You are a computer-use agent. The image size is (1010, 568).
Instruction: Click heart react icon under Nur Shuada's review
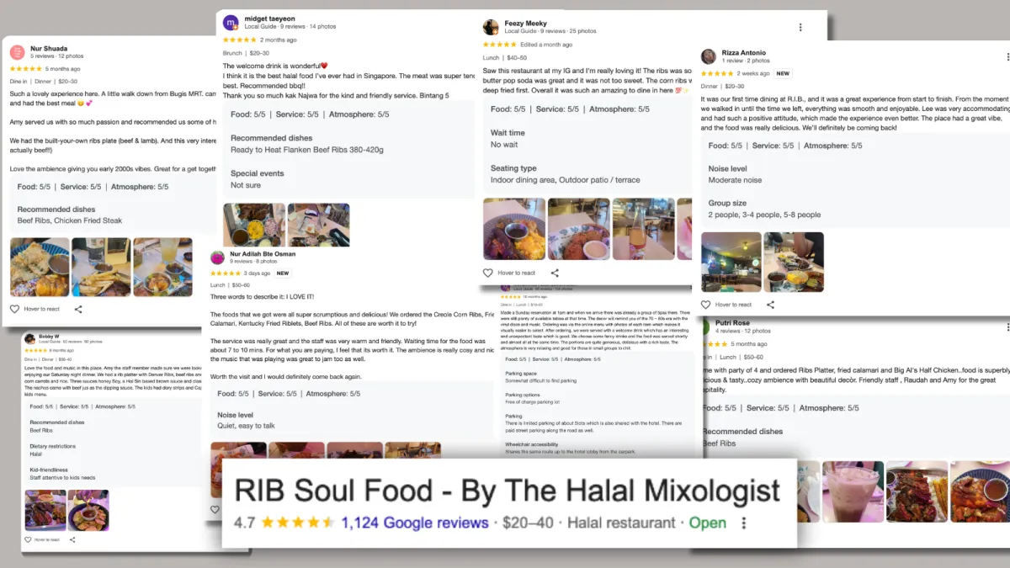pos(14,309)
